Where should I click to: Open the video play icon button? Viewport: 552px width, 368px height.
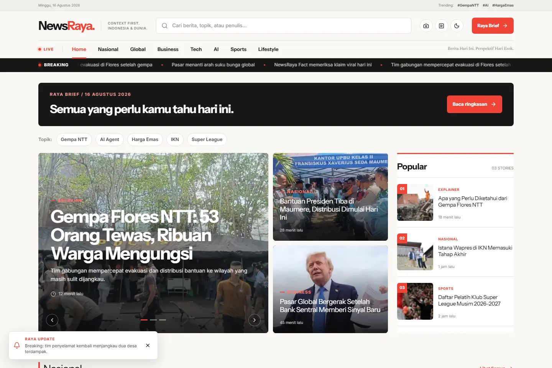[441, 26]
